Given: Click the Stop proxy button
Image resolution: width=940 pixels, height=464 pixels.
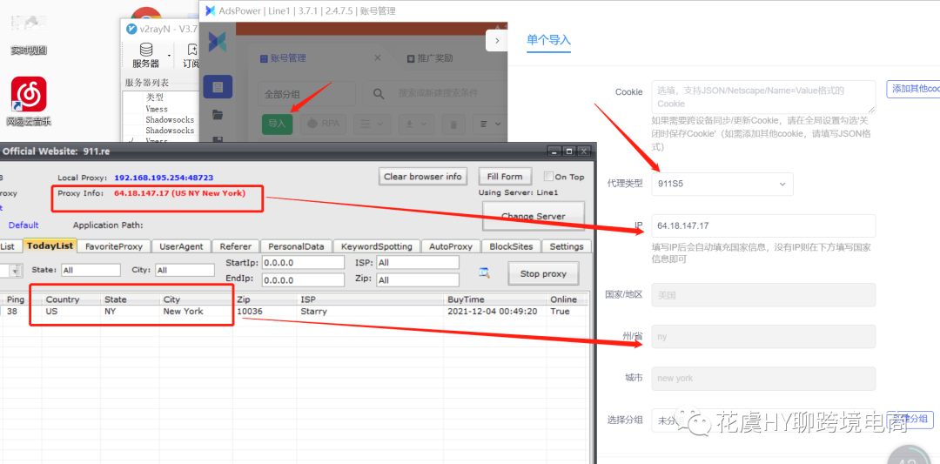Looking at the screenshot, I should (543, 273).
